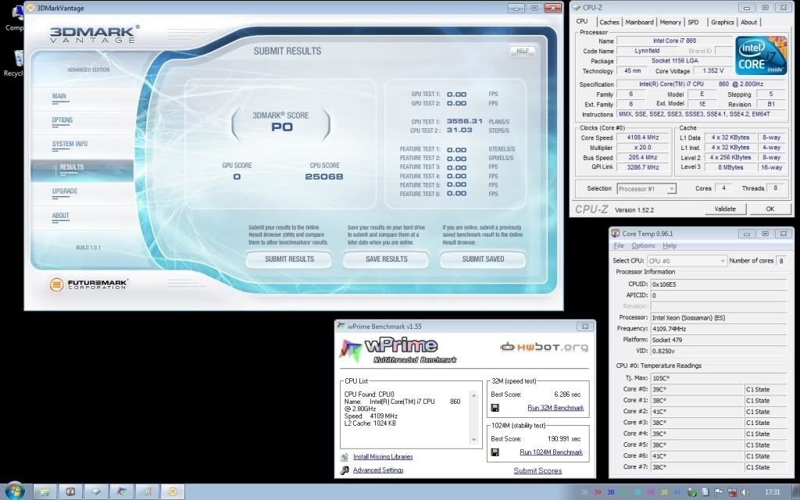This screenshot has width=800, height=500.
Task: Open the Select CPU dropdown in Core Temp
Action: (x=687, y=261)
